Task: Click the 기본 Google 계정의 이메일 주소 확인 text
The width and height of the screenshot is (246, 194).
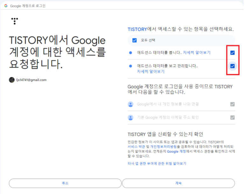Action: click(168, 118)
